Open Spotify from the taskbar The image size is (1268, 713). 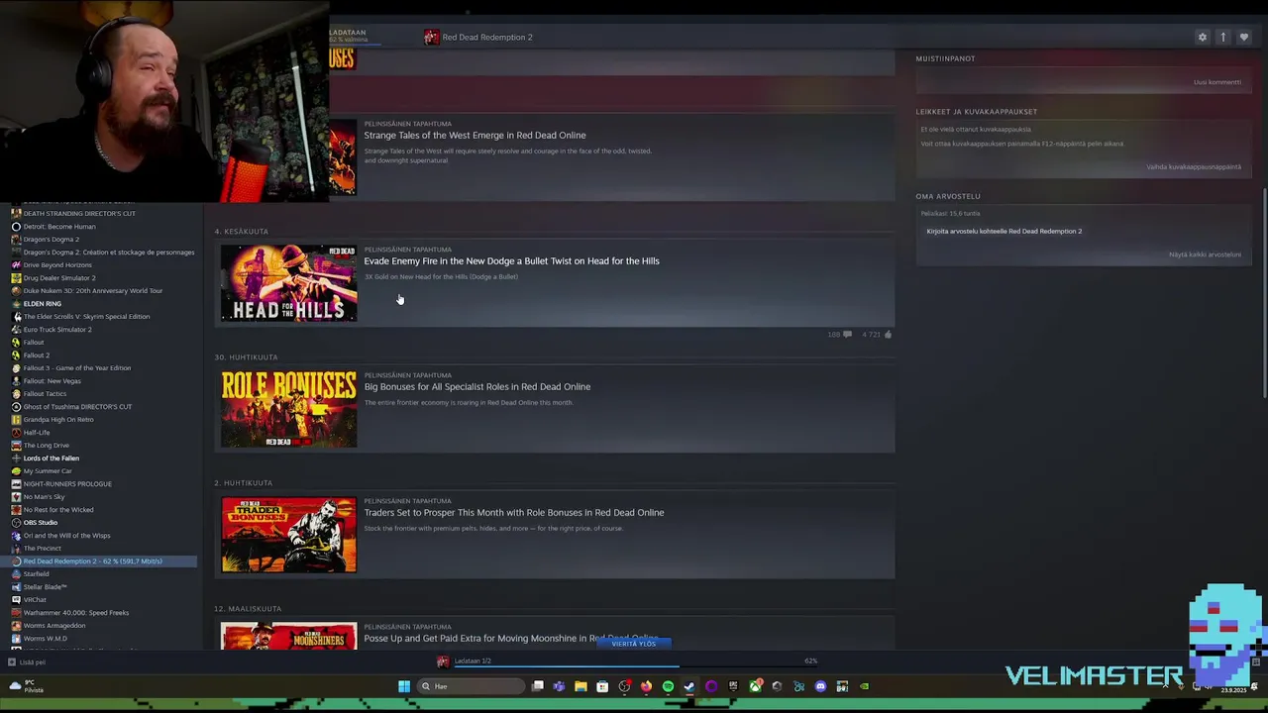[x=668, y=686]
